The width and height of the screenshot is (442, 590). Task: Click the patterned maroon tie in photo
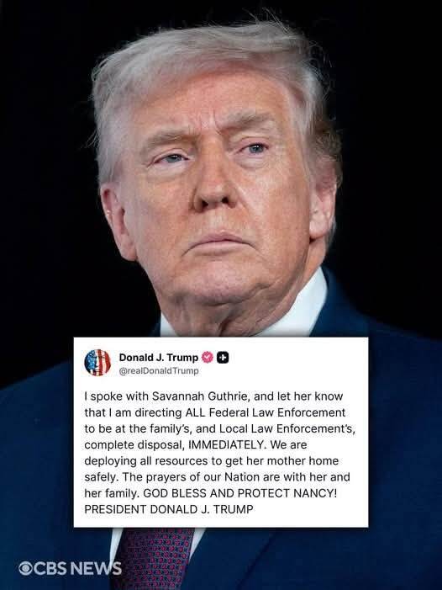click(152, 559)
